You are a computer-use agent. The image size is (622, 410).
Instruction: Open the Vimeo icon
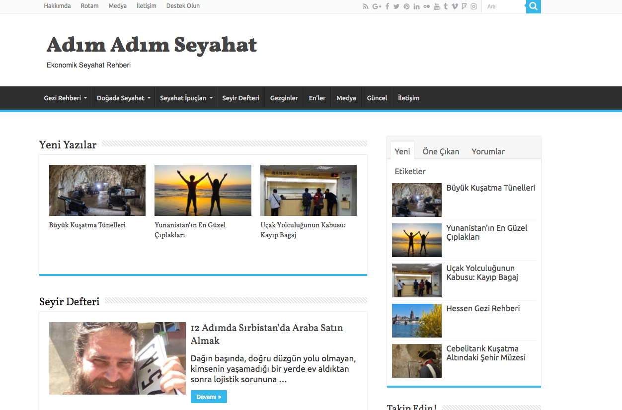(x=455, y=6)
